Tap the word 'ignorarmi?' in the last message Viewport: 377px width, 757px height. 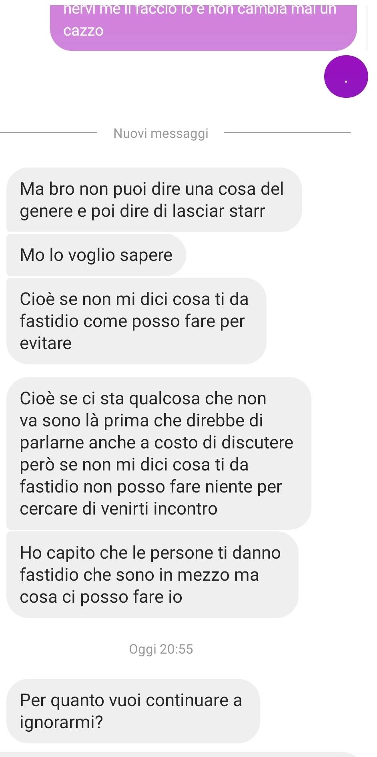click(x=61, y=722)
